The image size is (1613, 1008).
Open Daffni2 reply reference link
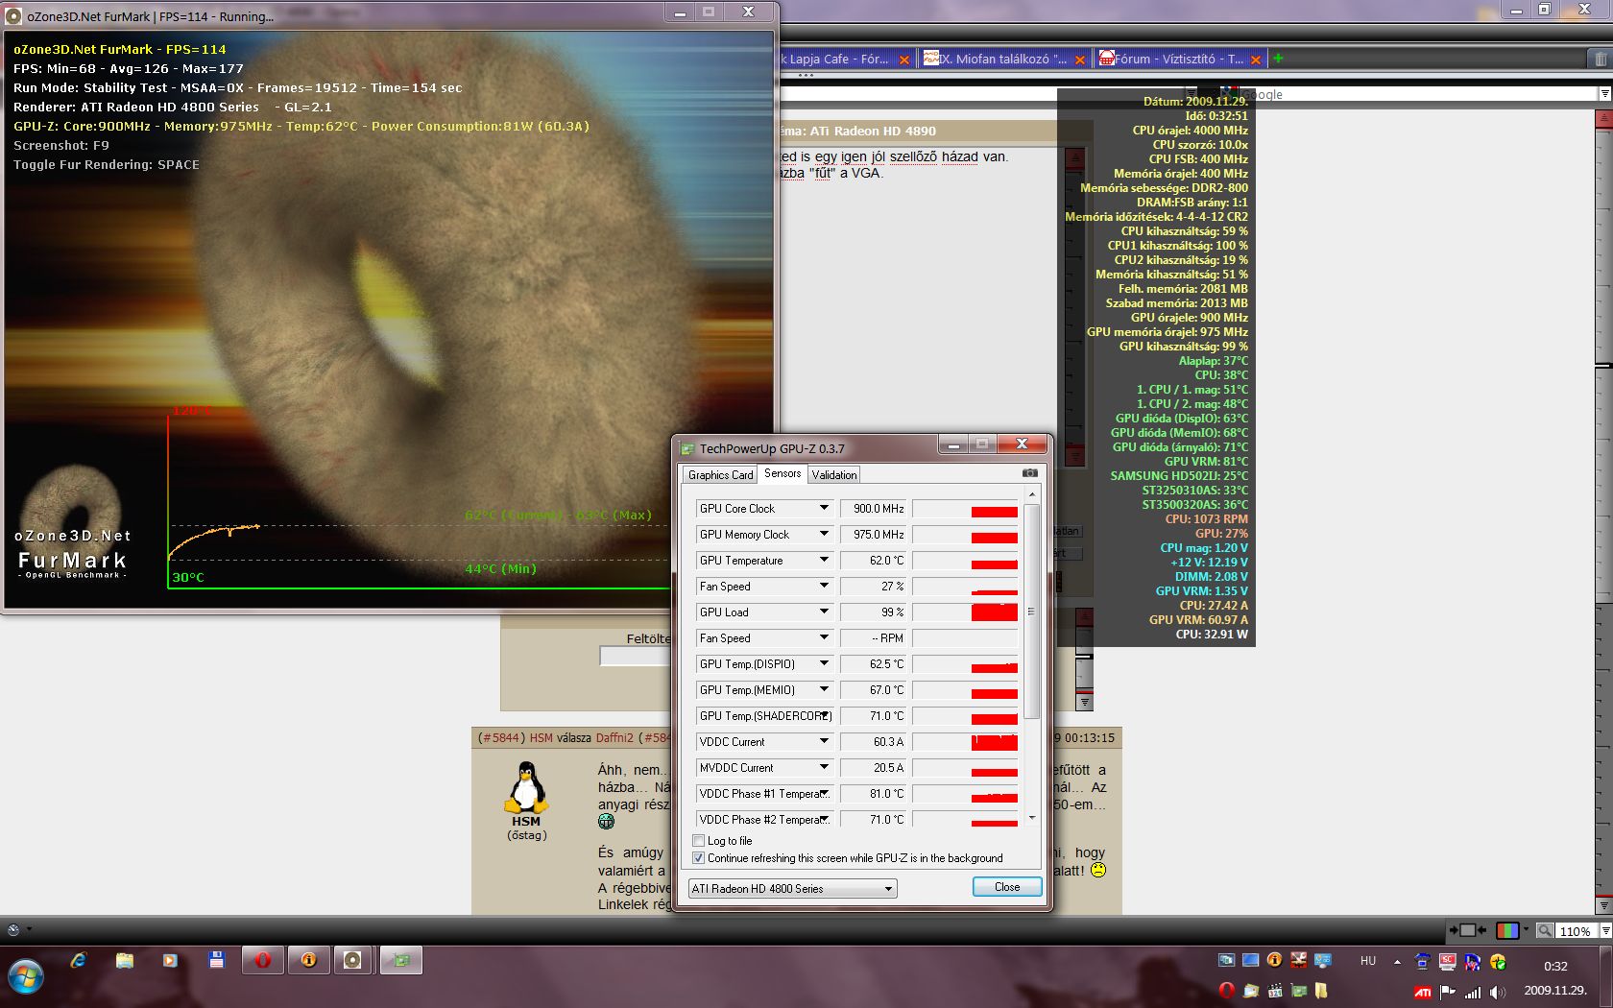coord(614,737)
